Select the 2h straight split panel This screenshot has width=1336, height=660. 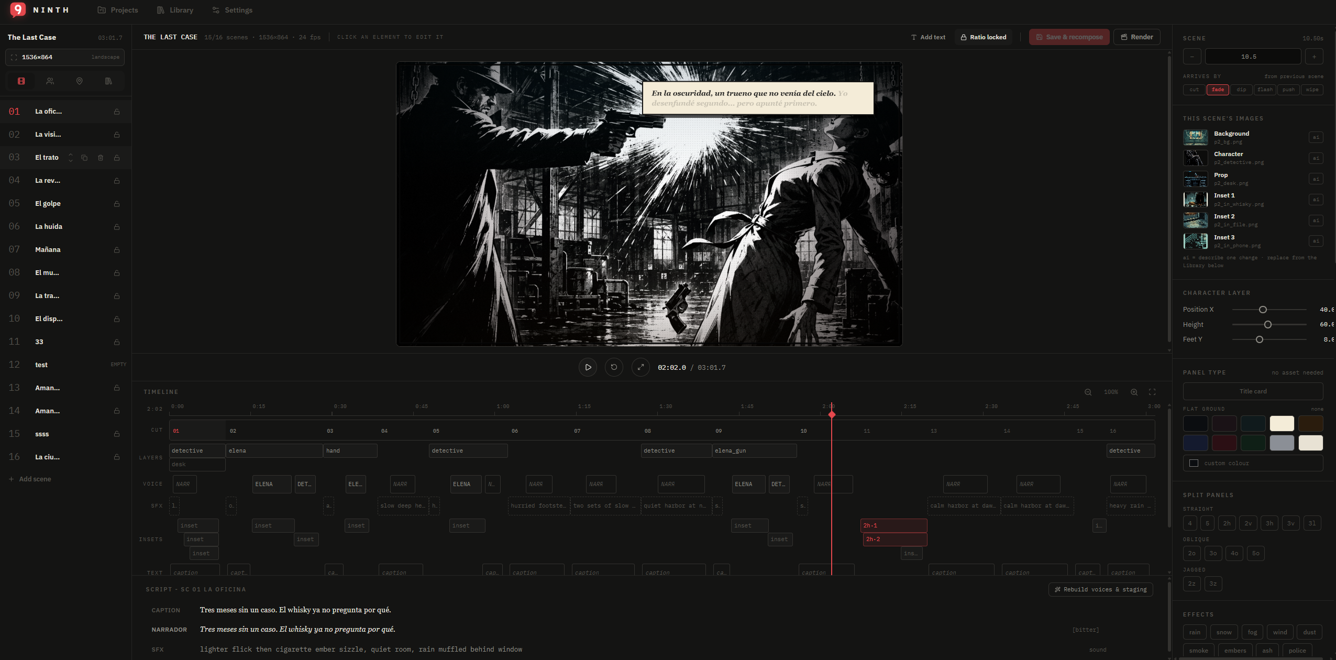pos(1227,523)
